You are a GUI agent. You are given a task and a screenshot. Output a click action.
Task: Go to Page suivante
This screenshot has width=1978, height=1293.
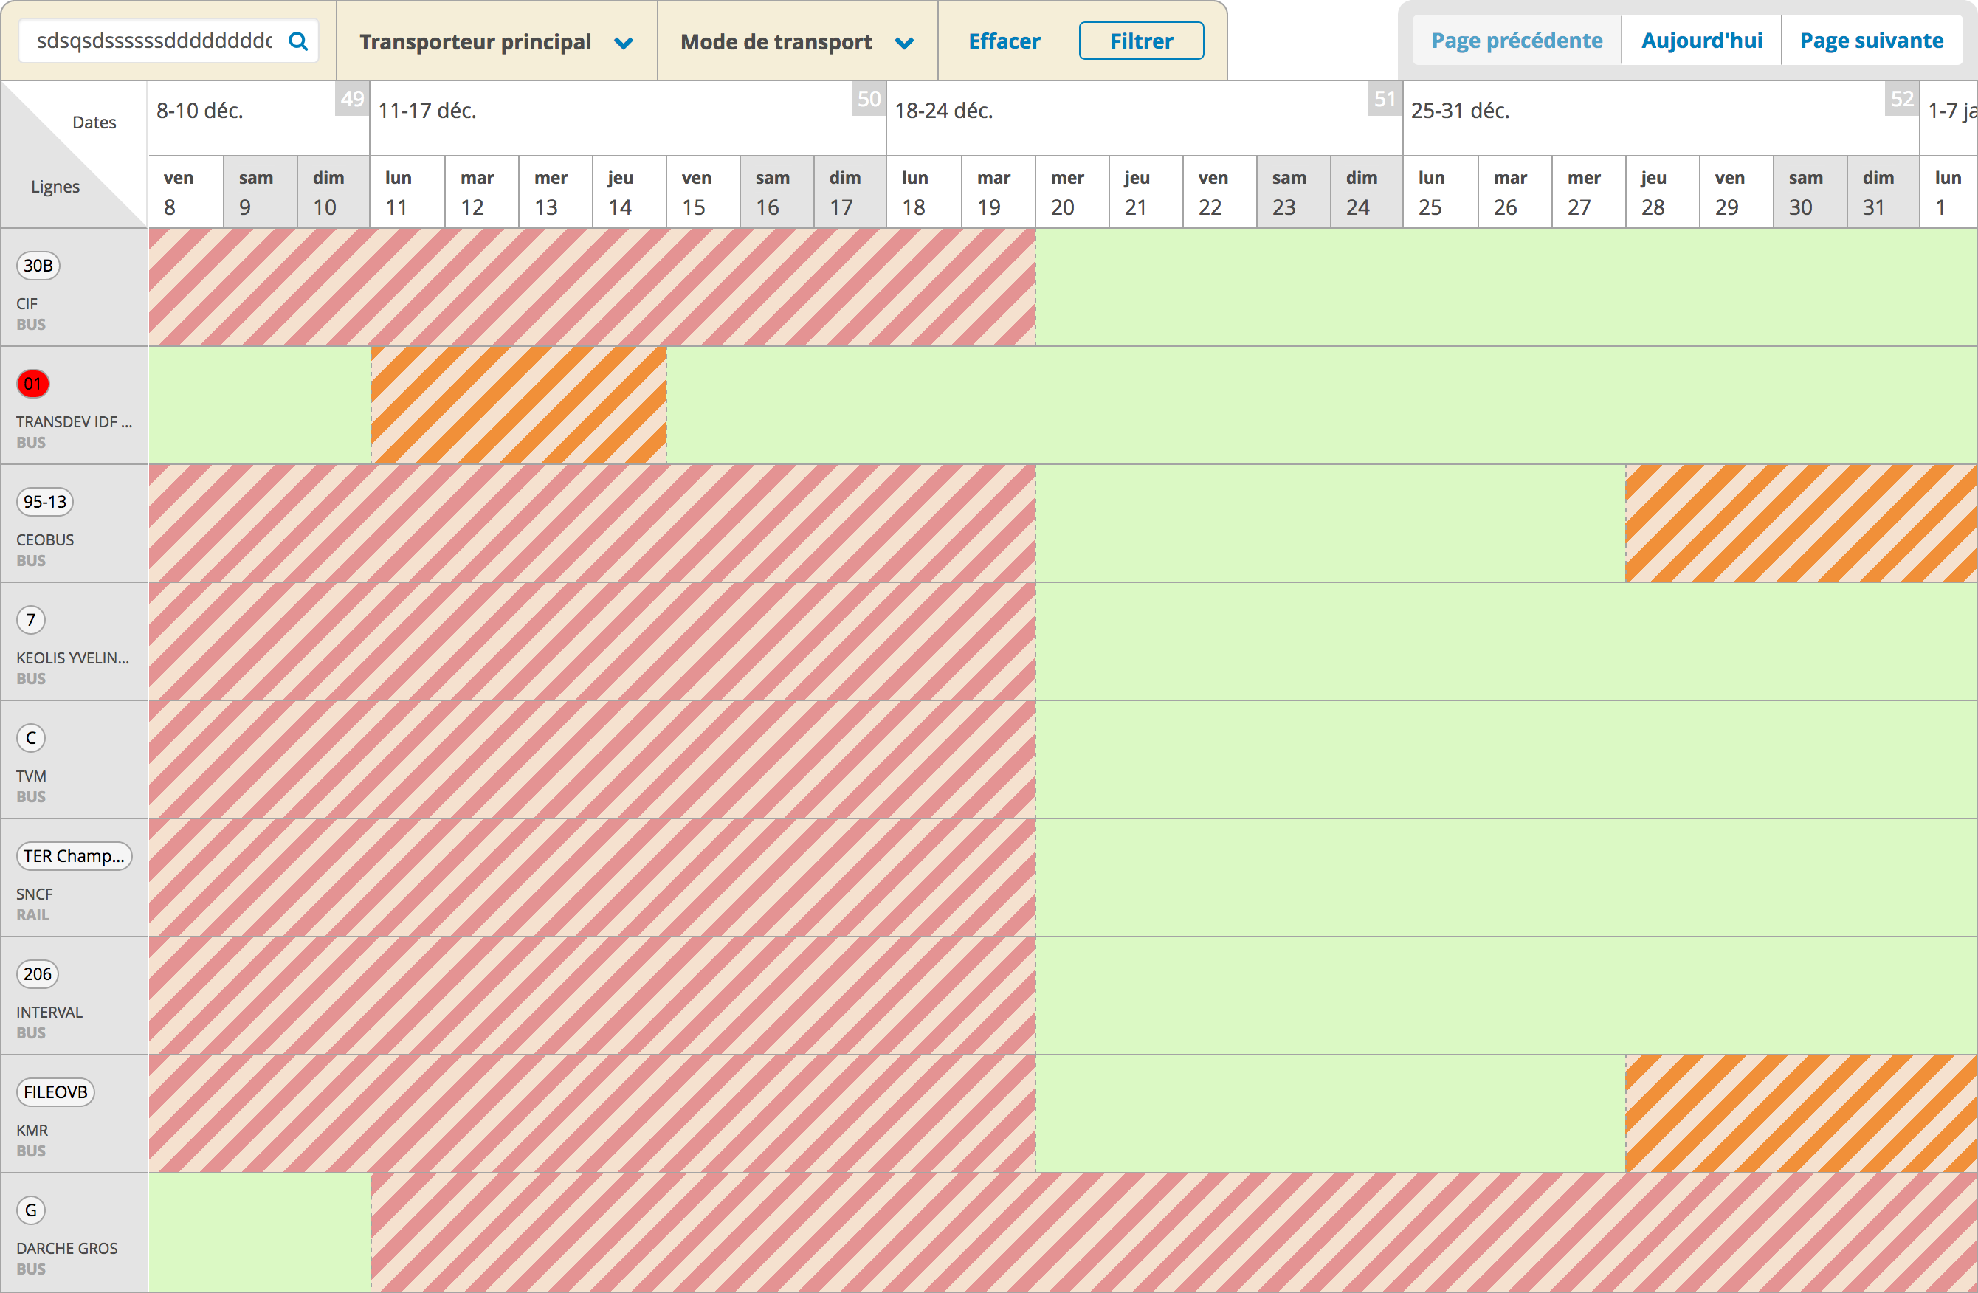[1871, 41]
